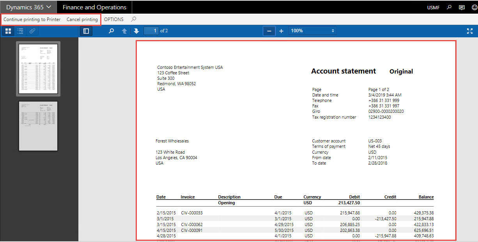
Task: Click the Balance column header
Action: tap(426, 197)
